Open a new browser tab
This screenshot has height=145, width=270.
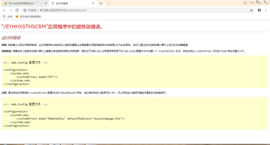pyautogui.click(x=101, y=3)
